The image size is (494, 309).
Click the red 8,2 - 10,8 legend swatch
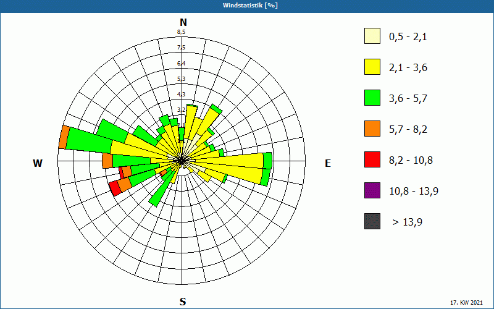pos(372,159)
